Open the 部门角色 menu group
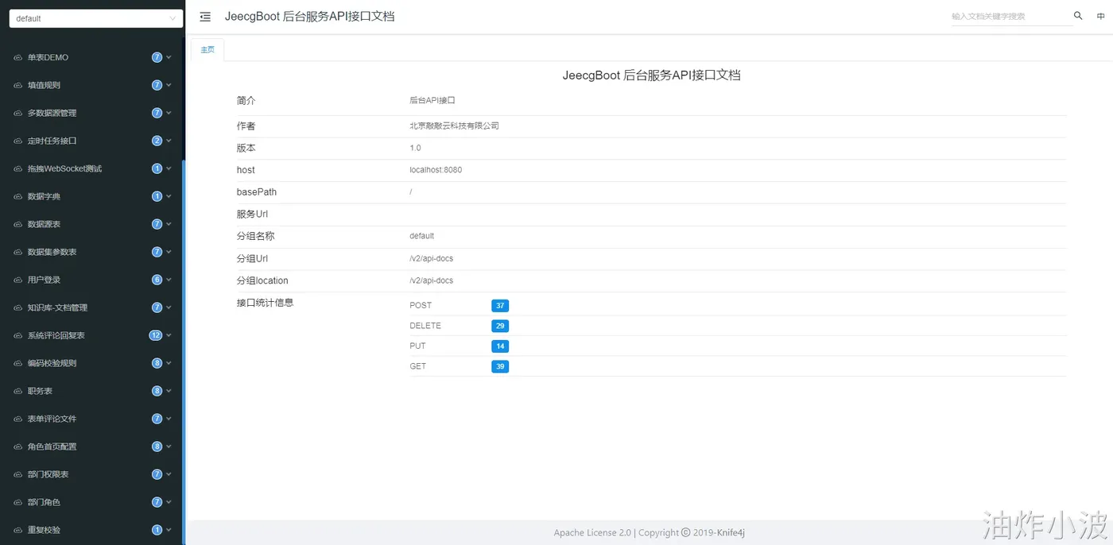 tap(92, 502)
